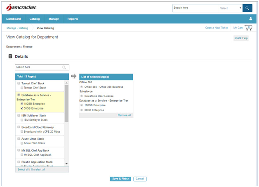This screenshot has height=187, width=259.
Task: Click Remove All in selected apps list
Action: pos(125,115)
